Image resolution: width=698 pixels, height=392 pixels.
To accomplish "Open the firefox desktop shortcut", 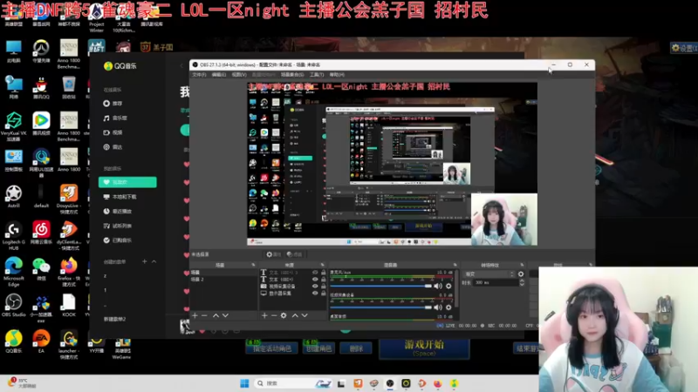I will pos(69,272).
